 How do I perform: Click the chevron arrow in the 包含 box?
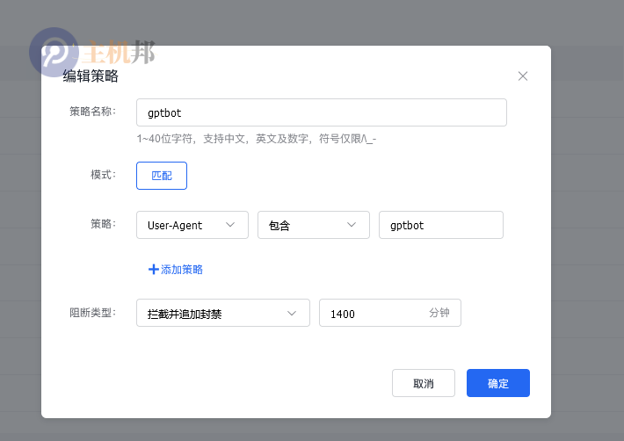(351, 225)
